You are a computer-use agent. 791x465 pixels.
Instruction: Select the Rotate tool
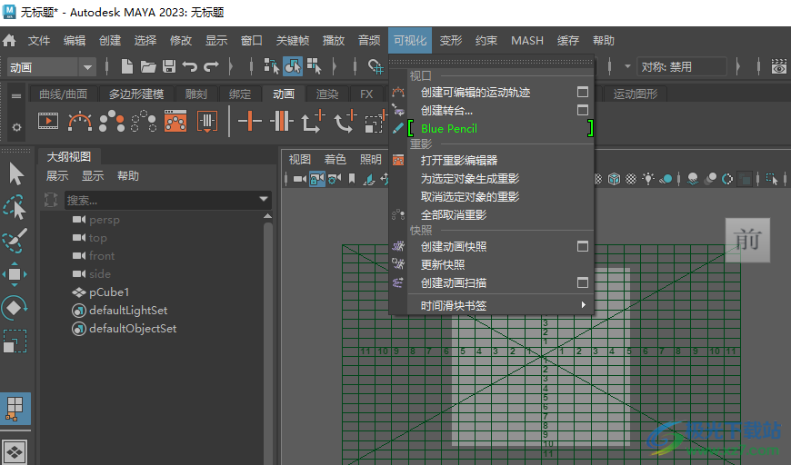[15, 307]
